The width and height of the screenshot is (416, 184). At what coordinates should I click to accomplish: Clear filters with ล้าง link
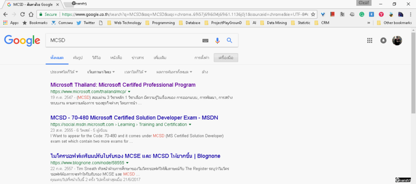(205, 72)
